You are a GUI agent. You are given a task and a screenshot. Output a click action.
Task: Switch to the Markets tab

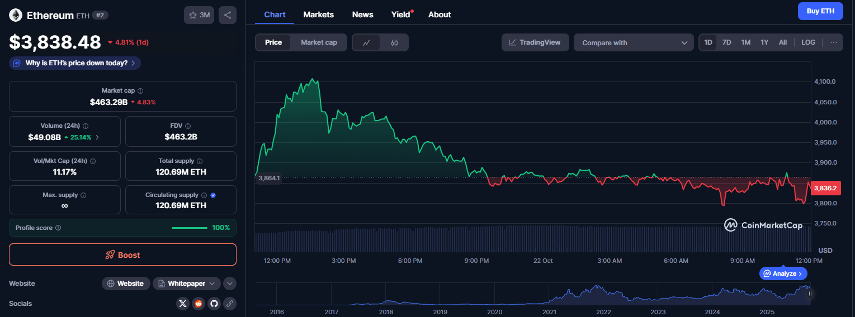tap(318, 15)
